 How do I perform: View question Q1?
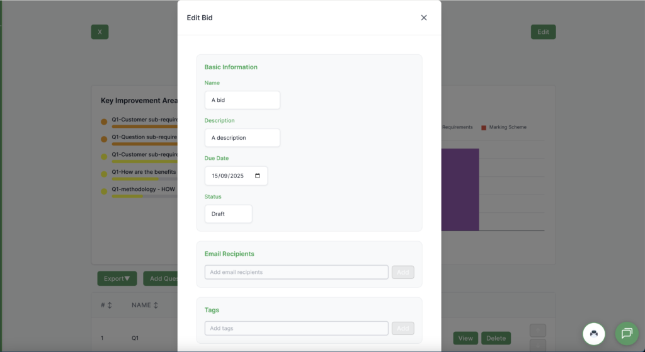click(465, 338)
